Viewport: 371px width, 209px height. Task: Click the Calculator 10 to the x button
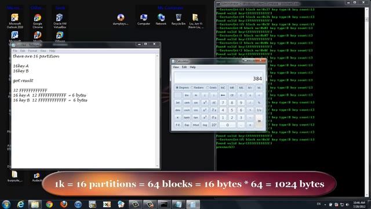214,125
